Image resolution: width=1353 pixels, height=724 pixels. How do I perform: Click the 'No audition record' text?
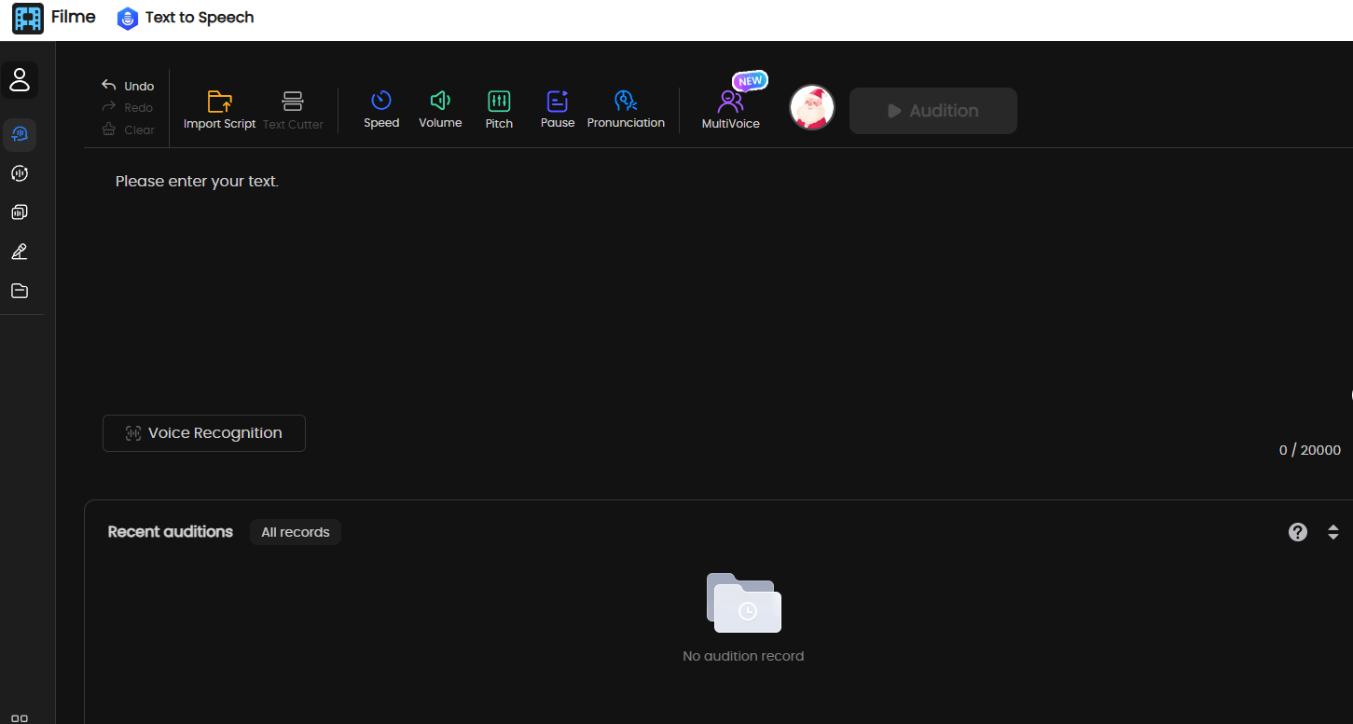[743, 656]
